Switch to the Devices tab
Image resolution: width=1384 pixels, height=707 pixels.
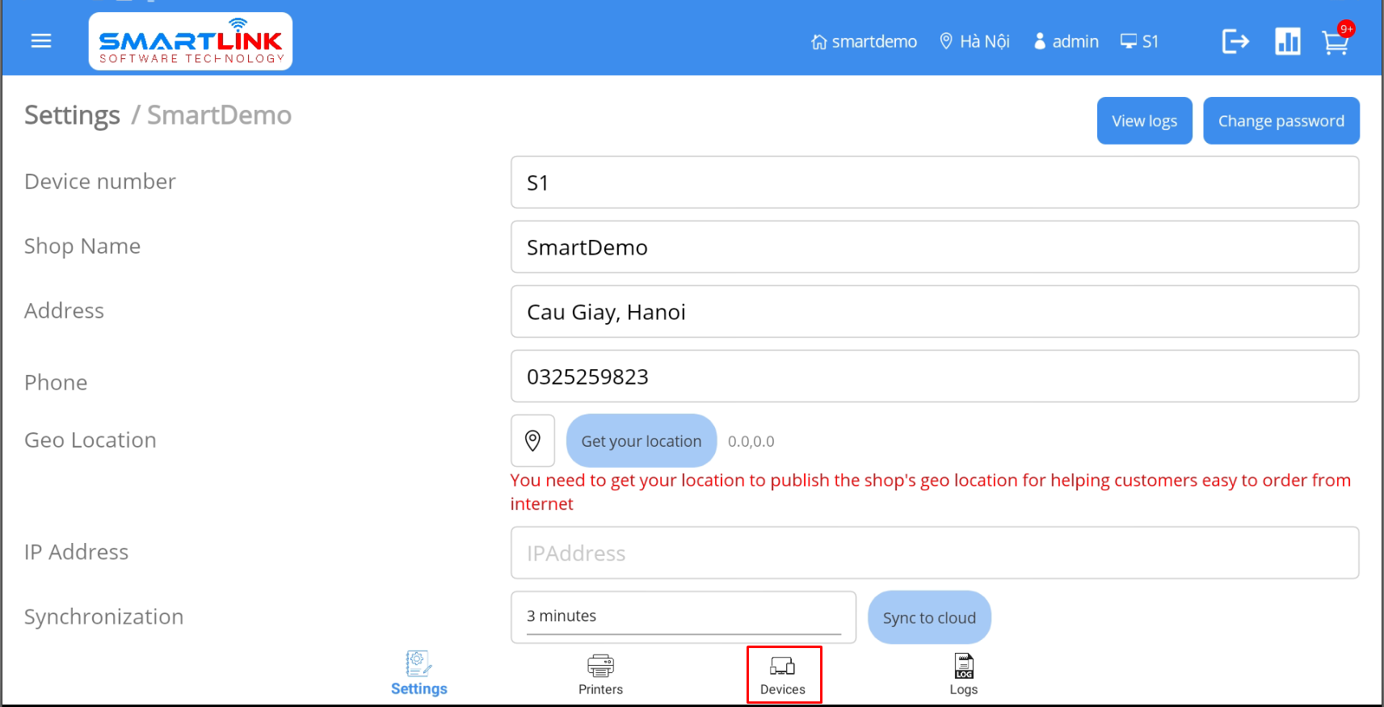click(783, 675)
